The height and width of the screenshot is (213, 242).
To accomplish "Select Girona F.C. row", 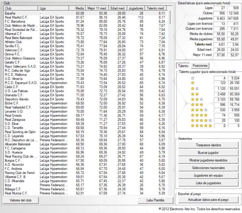I will pos(86,54).
